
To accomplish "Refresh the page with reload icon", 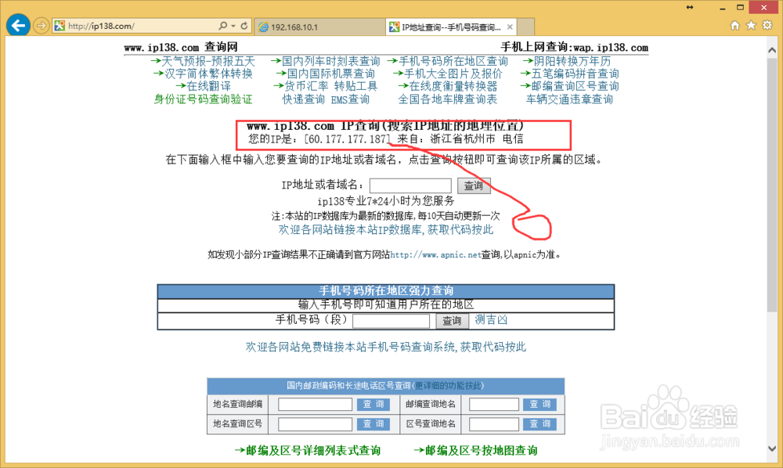I will click(244, 26).
